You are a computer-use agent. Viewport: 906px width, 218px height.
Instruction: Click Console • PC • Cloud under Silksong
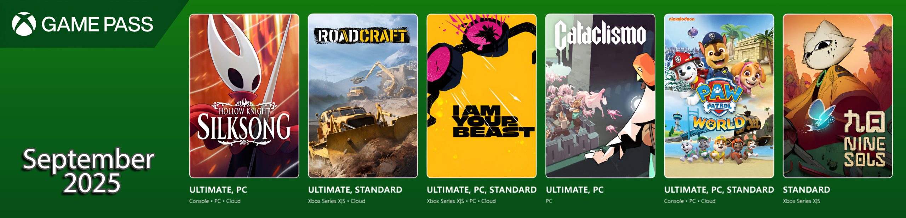[x=215, y=201]
